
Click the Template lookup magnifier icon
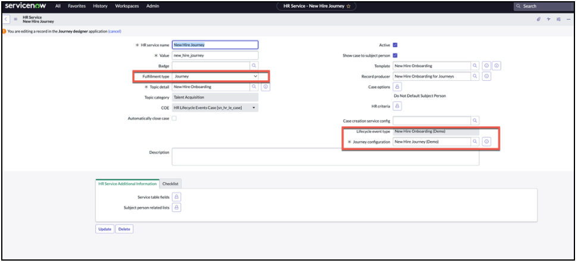click(475, 66)
